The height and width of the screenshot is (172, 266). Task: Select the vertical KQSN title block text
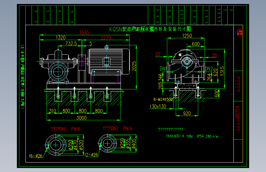click(237, 118)
